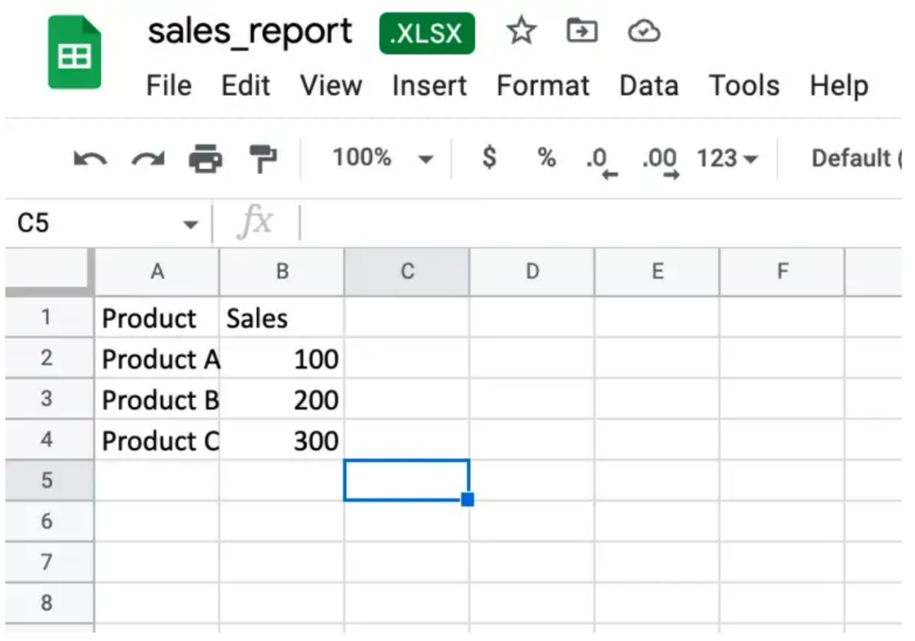Image resolution: width=915 pixels, height=641 pixels.
Task: Open the Help menu
Action: (x=839, y=86)
